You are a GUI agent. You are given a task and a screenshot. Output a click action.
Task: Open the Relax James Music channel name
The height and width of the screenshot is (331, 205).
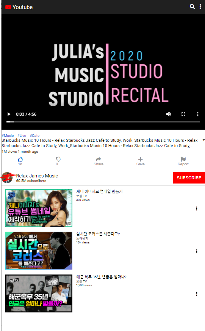tap(37, 176)
